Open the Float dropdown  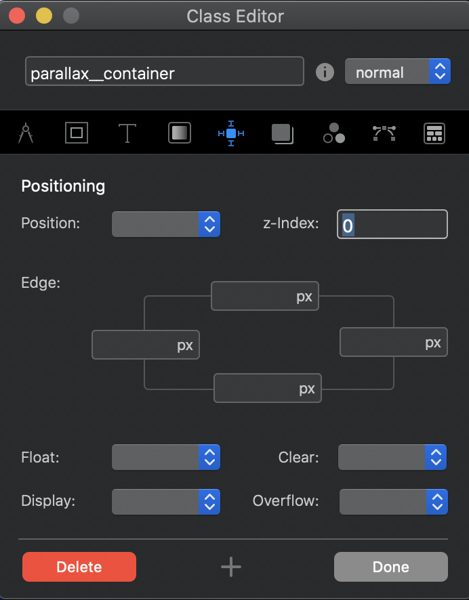166,458
